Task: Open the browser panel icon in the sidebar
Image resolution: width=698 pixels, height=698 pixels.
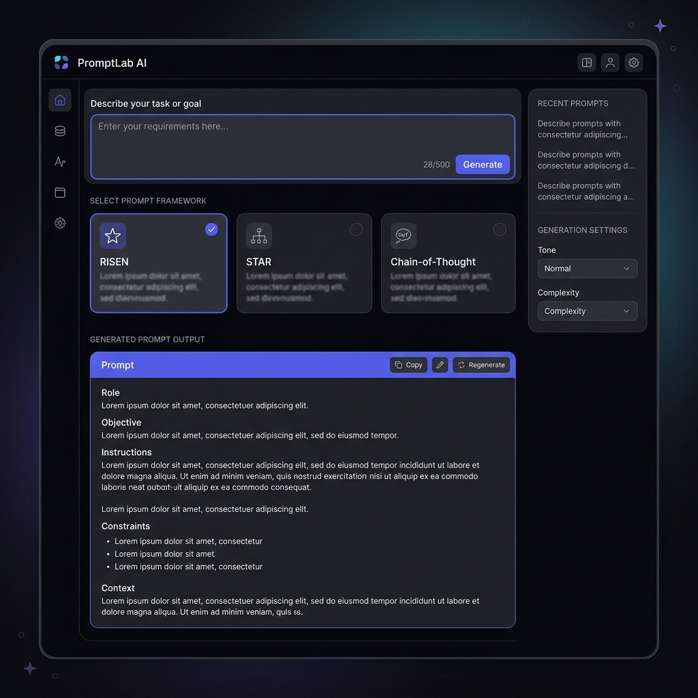Action: coord(60,192)
